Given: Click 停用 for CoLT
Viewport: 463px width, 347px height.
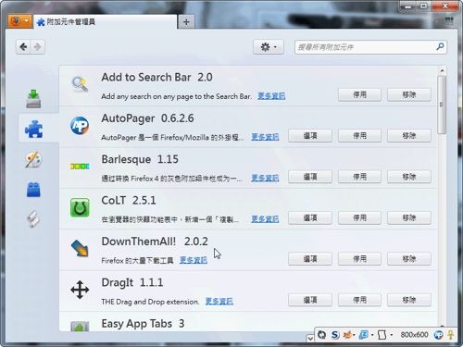Looking at the screenshot, I should pos(359,217).
